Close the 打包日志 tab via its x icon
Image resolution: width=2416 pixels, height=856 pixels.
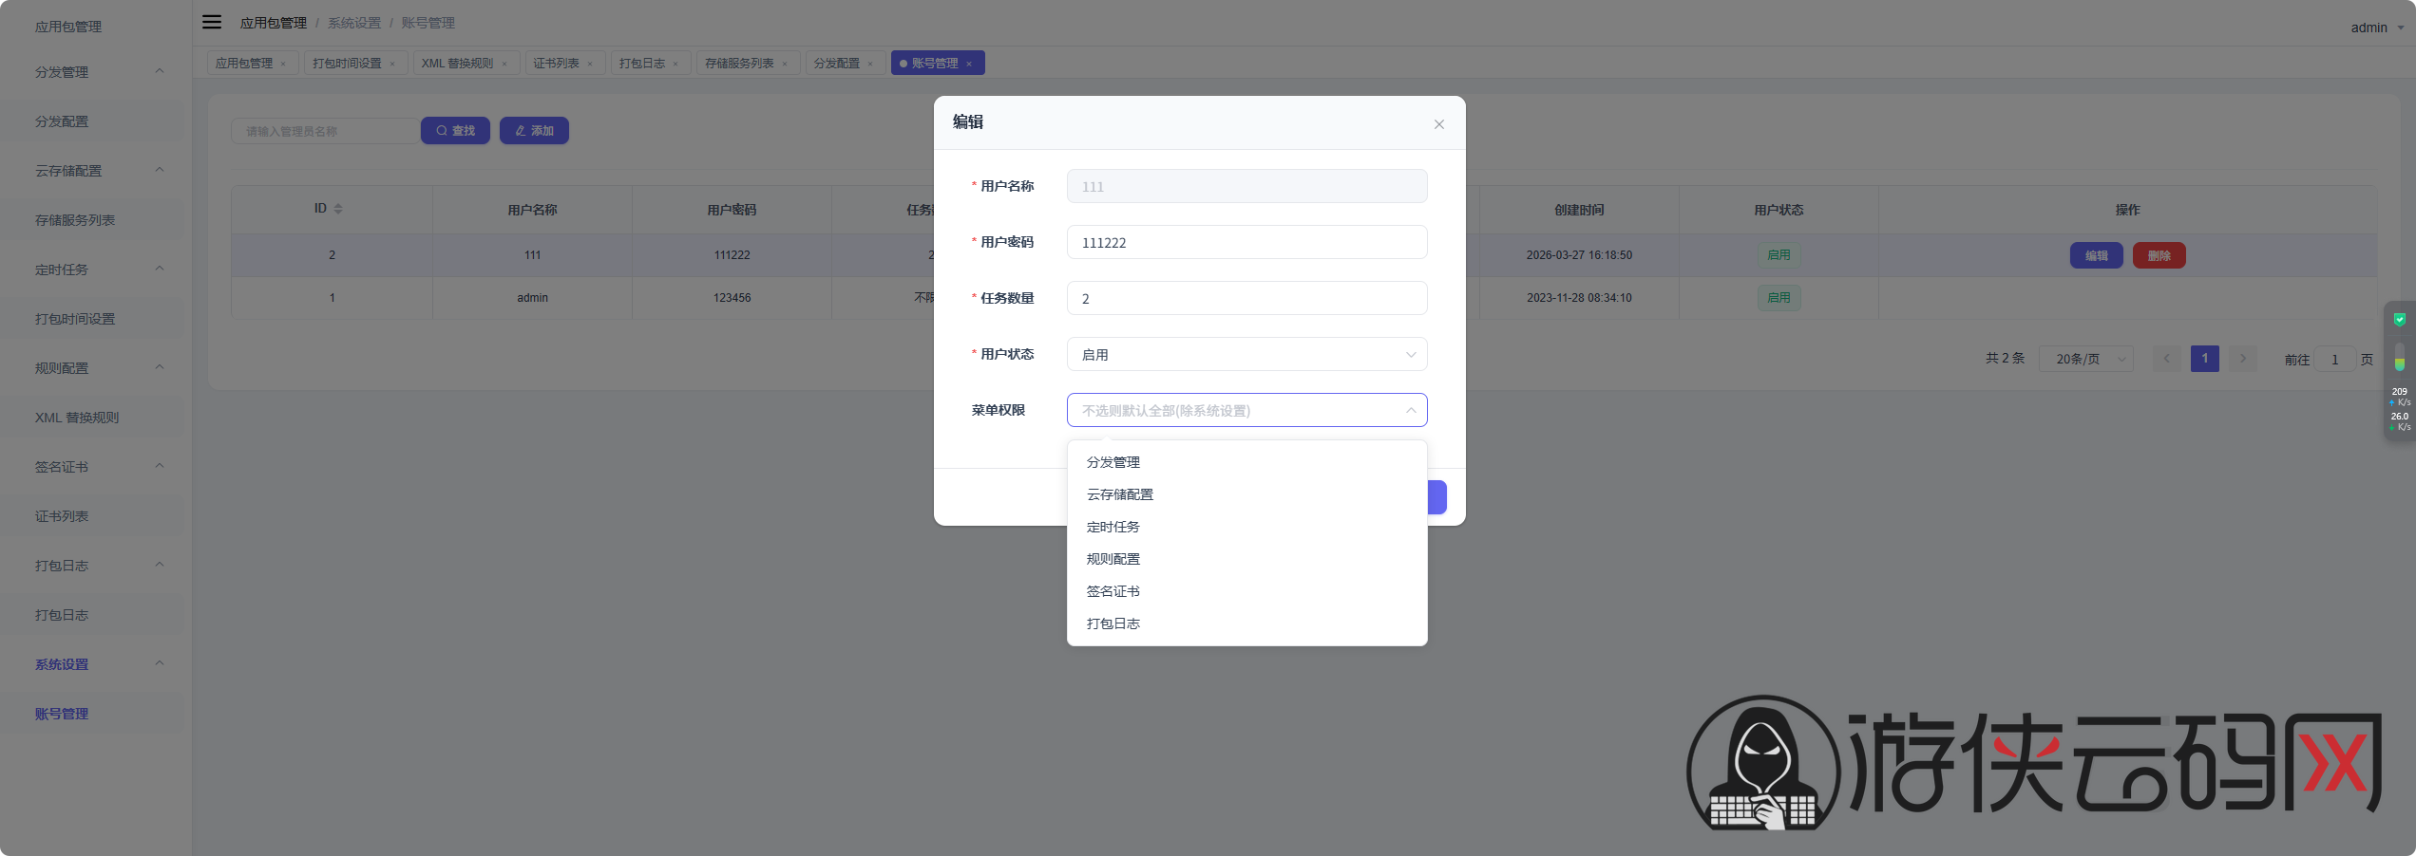(675, 64)
